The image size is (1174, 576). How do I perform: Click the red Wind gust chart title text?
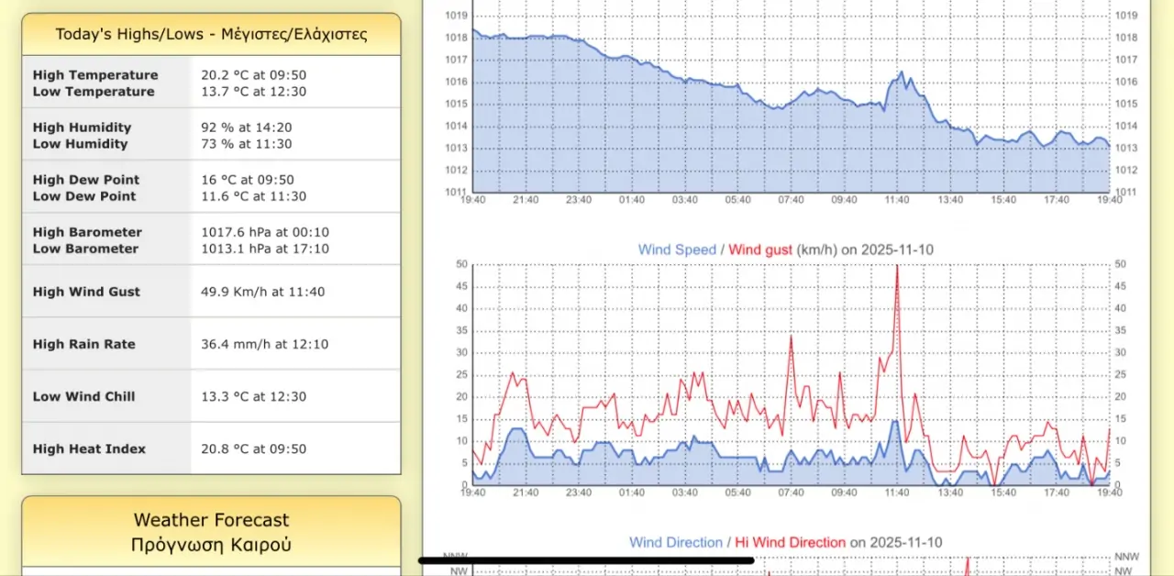click(760, 249)
